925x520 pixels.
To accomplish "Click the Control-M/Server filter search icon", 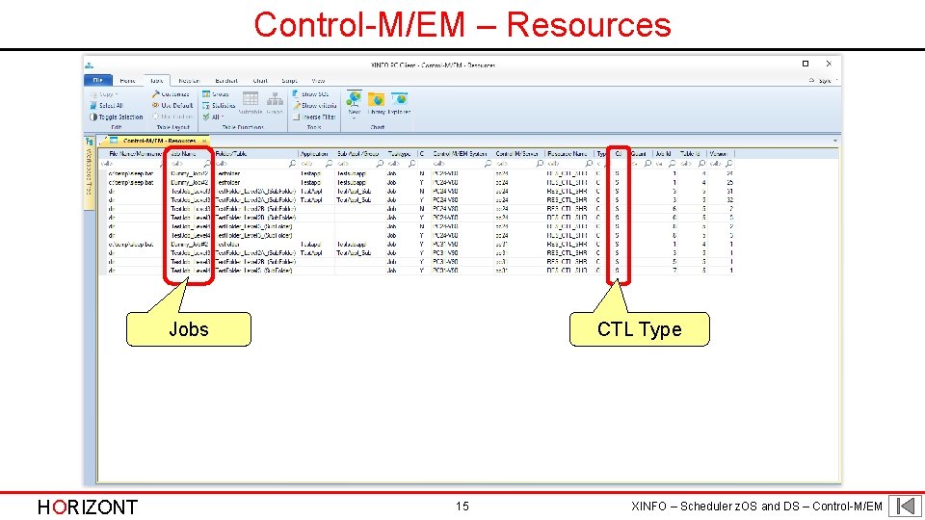I will 539,164.
